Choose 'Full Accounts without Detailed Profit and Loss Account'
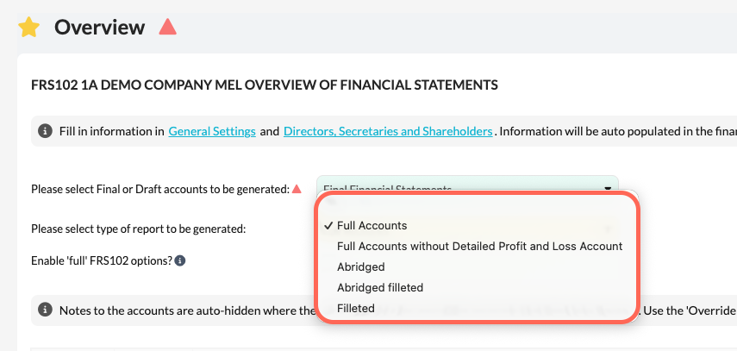737x351 pixels. (x=479, y=246)
